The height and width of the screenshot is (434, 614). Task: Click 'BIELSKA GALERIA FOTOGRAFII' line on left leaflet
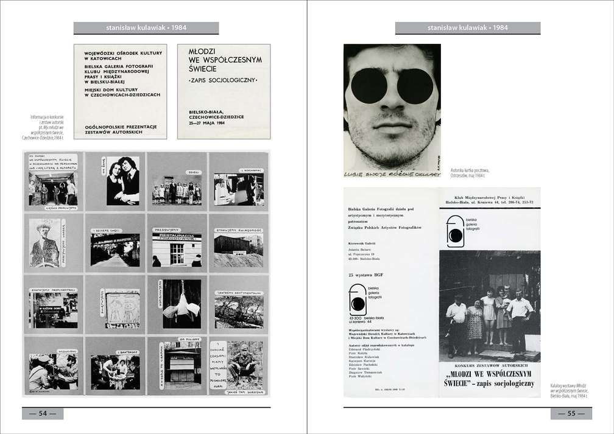point(119,66)
